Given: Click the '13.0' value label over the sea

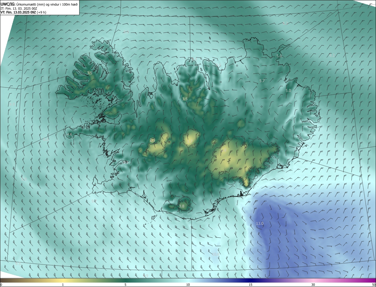Looking at the screenshot, I should point(260,223).
